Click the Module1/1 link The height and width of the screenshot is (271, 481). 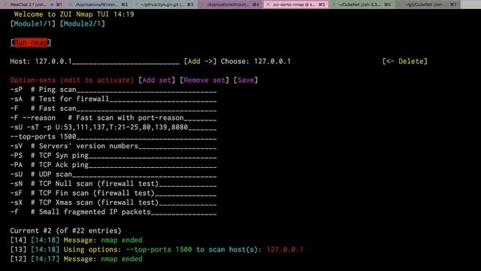(33, 23)
